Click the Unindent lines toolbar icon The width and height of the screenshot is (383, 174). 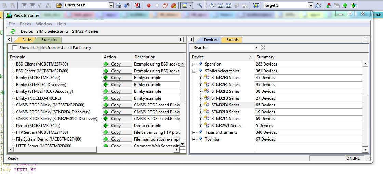click(x=32, y=5)
